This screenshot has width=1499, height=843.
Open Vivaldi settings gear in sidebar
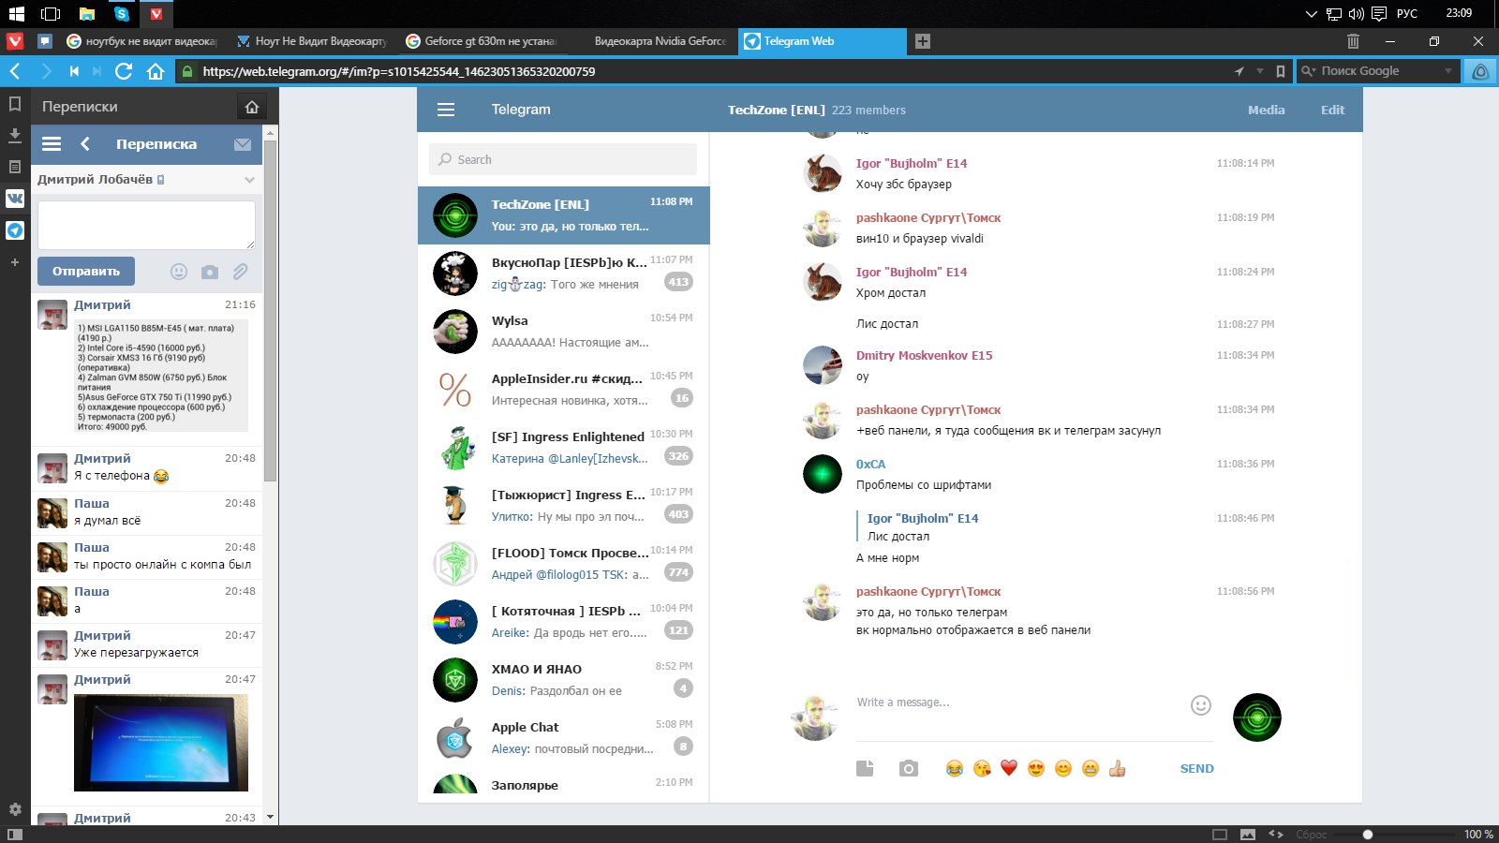point(15,809)
